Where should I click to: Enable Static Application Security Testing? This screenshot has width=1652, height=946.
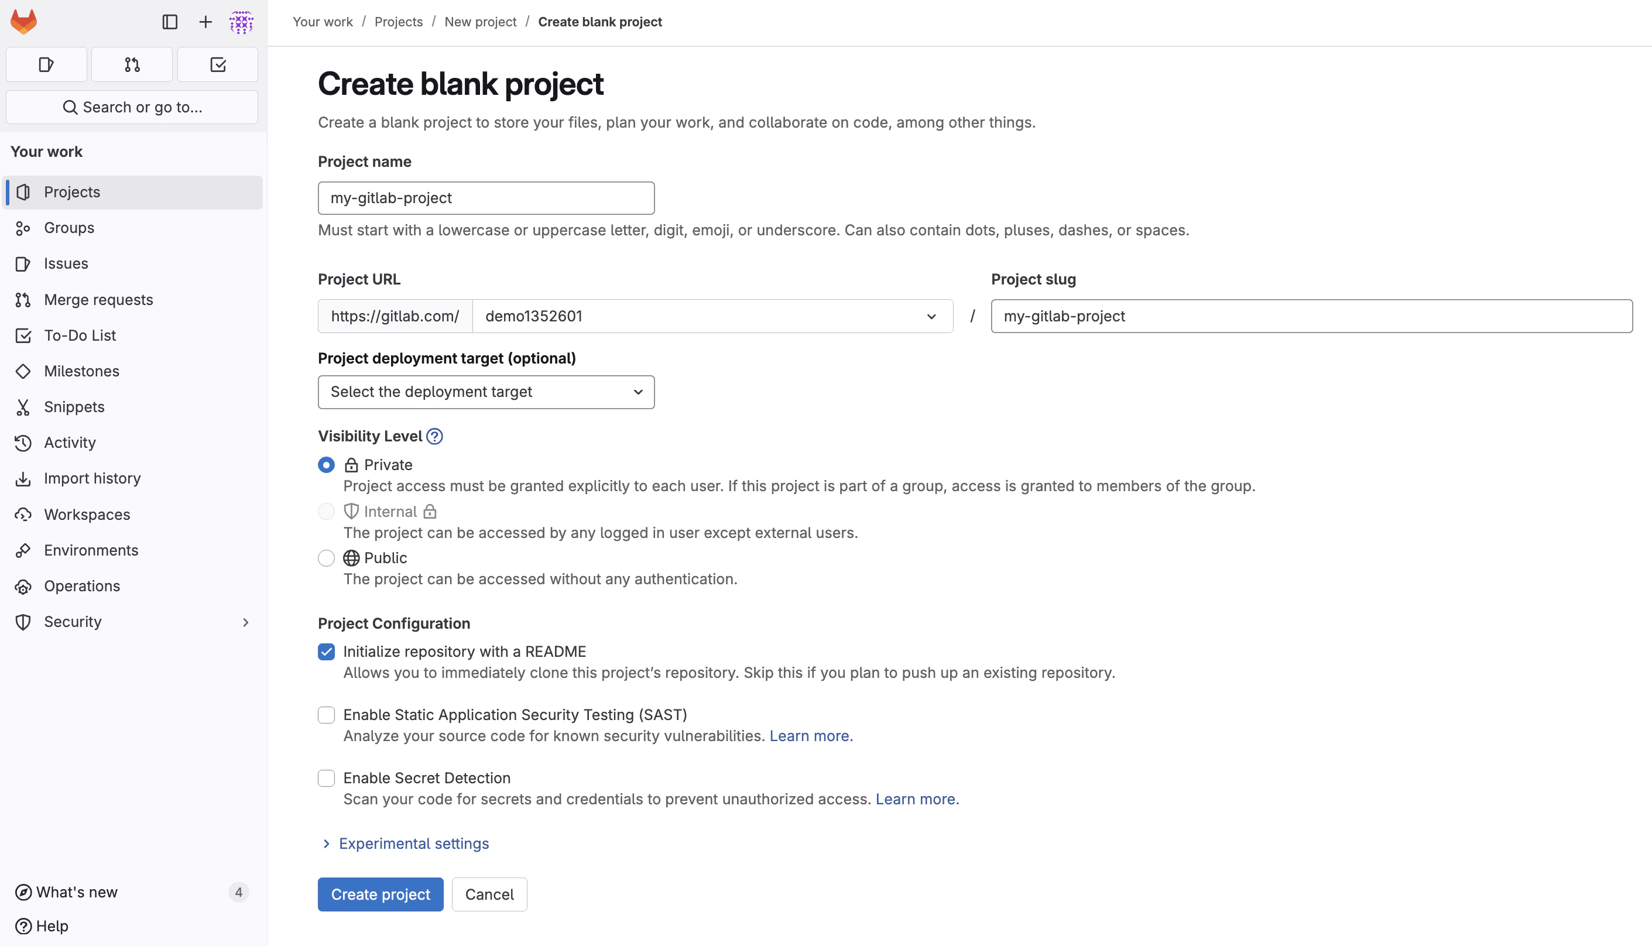[x=326, y=714]
